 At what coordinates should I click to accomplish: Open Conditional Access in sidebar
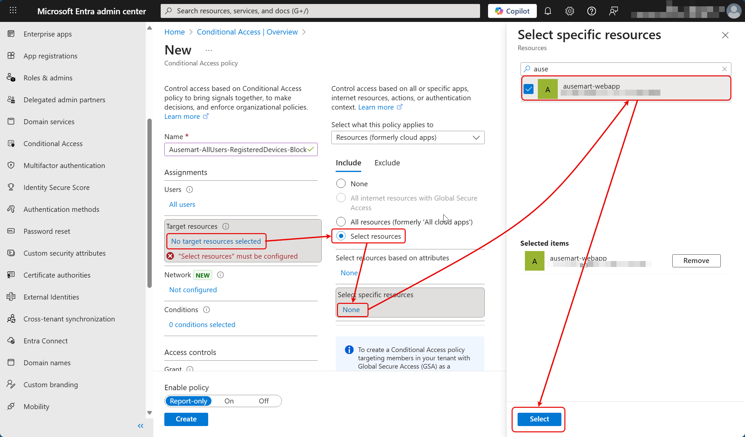click(x=53, y=143)
